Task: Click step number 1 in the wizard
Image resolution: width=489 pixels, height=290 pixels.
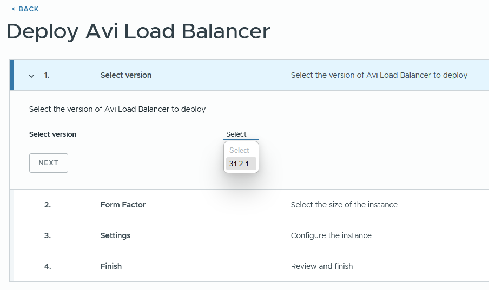Action: (x=47, y=75)
